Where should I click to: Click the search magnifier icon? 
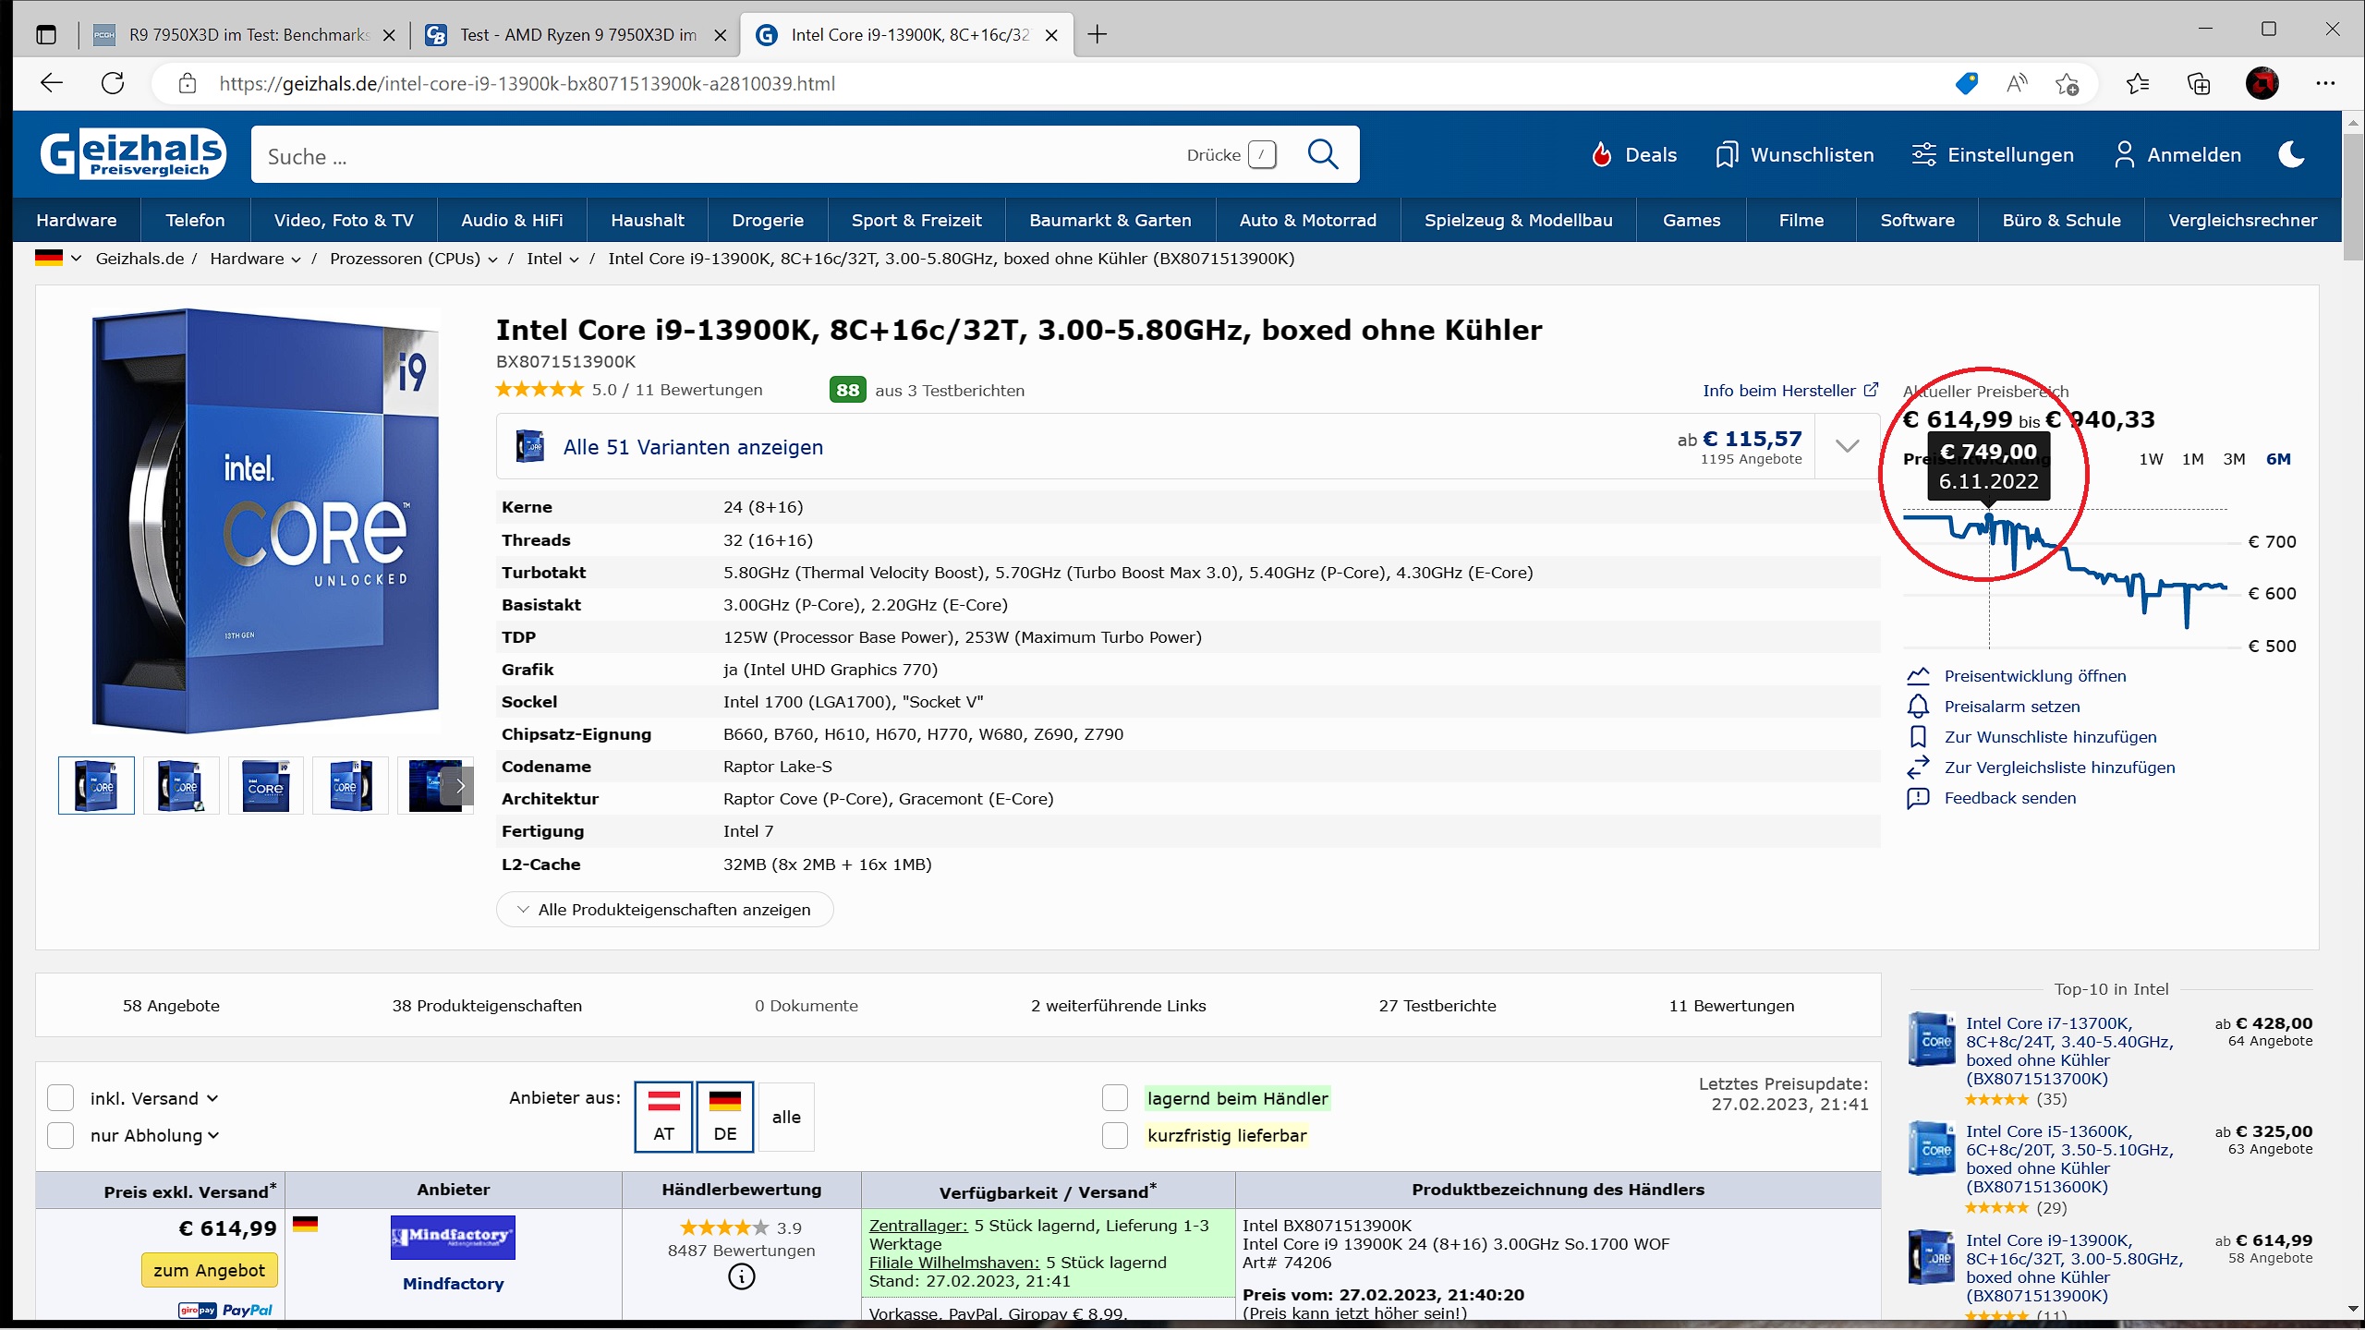click(x=1323, y=154)
